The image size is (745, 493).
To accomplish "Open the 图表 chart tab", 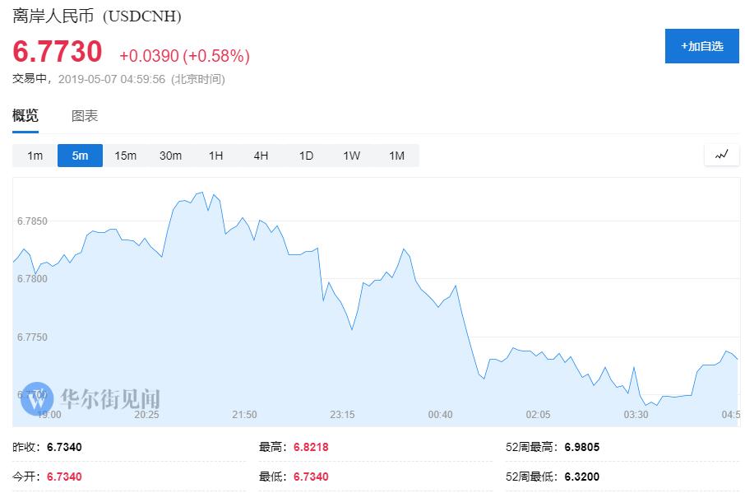I will coord(85,116).
